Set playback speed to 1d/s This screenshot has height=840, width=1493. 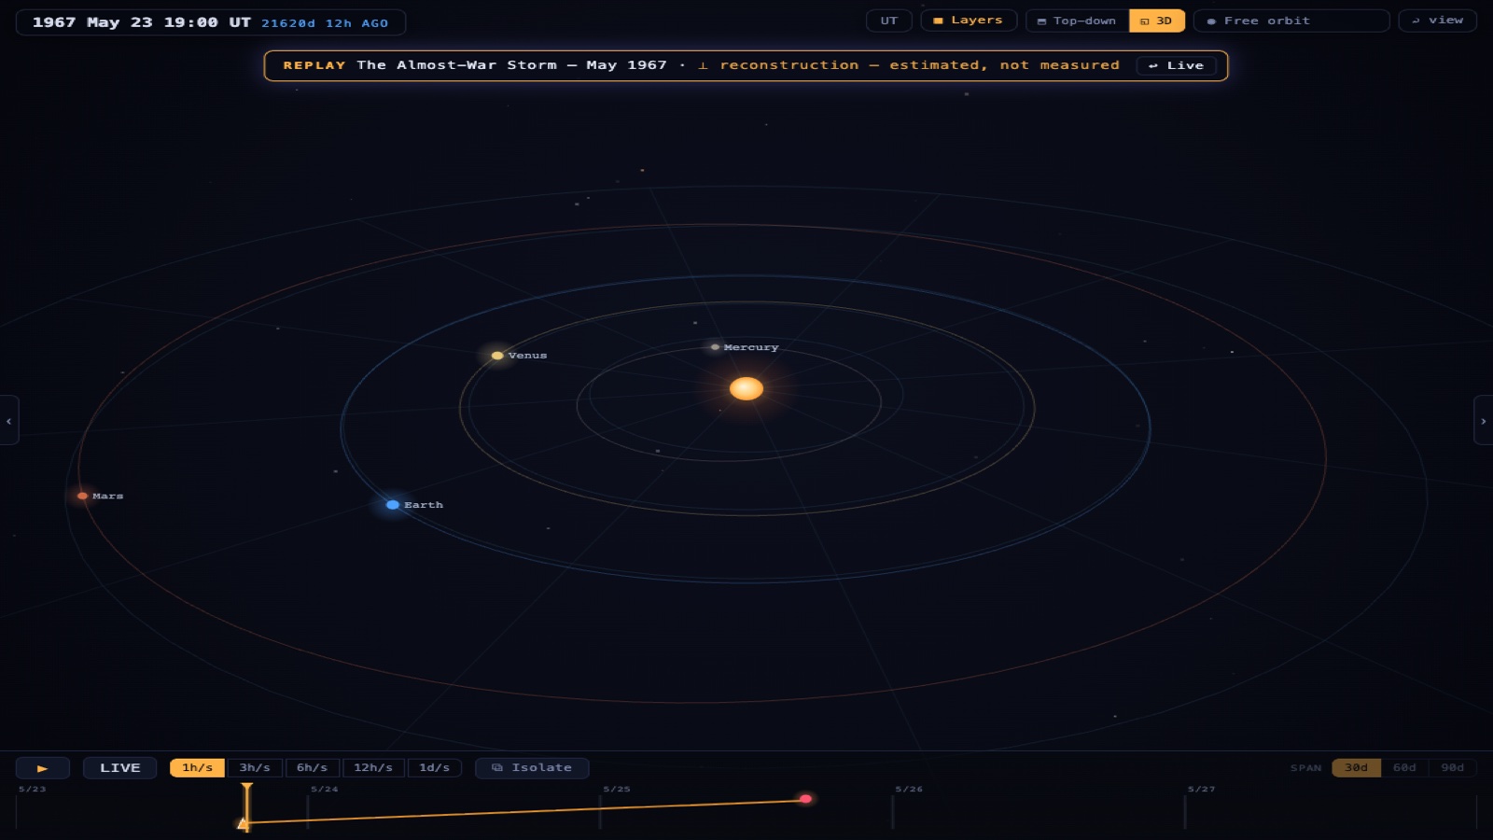click(x=434, y=768)
